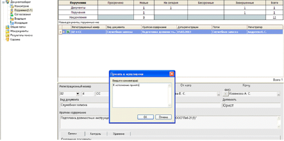Click the document icon in row 02-4-СС
The height and width of the screenshot is (141, 284).
68,32
